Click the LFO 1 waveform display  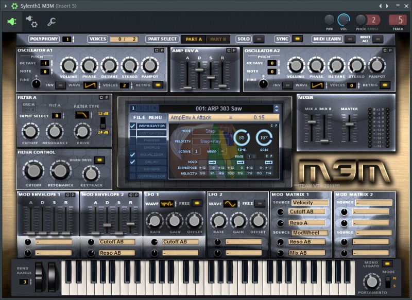(166, 204)
